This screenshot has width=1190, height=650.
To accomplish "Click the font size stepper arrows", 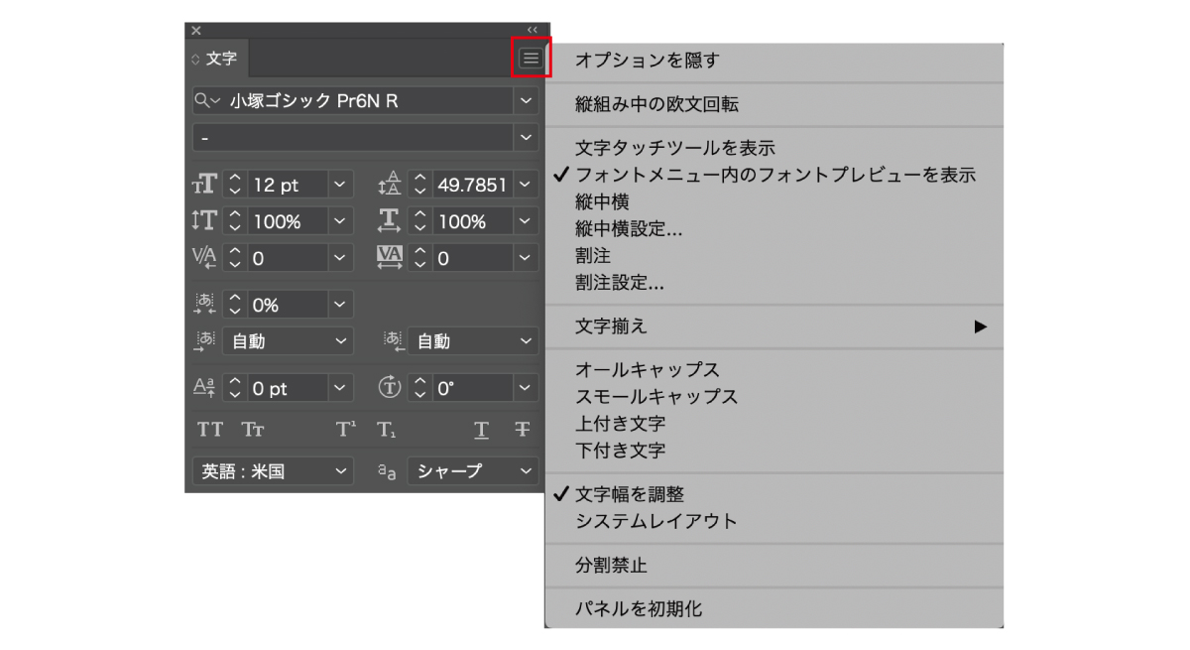I will coord(235,185).
